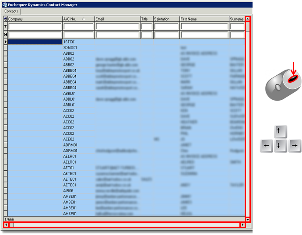
Task: Sort by the Surname column header
Action: tap(237, 19)
